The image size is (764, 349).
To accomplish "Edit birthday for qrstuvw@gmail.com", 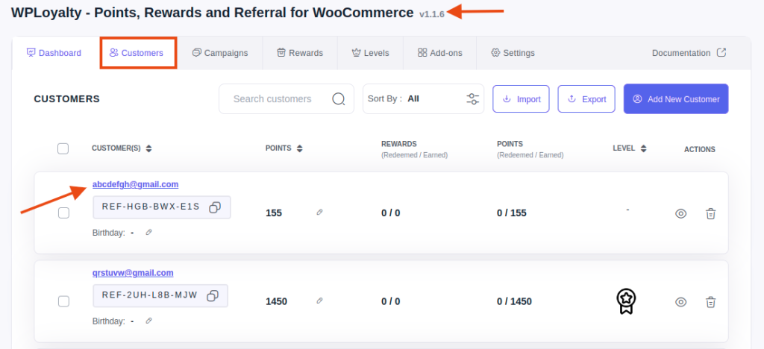I will pyautogui.click(x=148, y=321).
